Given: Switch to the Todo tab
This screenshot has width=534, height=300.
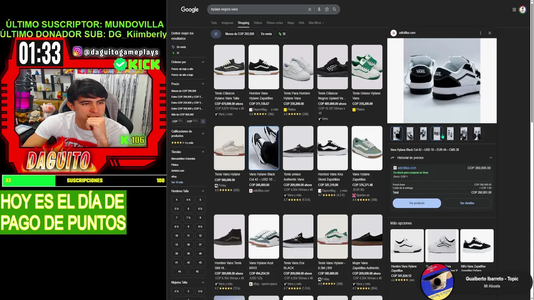Looking at the screenshot, I should [214, 23].
